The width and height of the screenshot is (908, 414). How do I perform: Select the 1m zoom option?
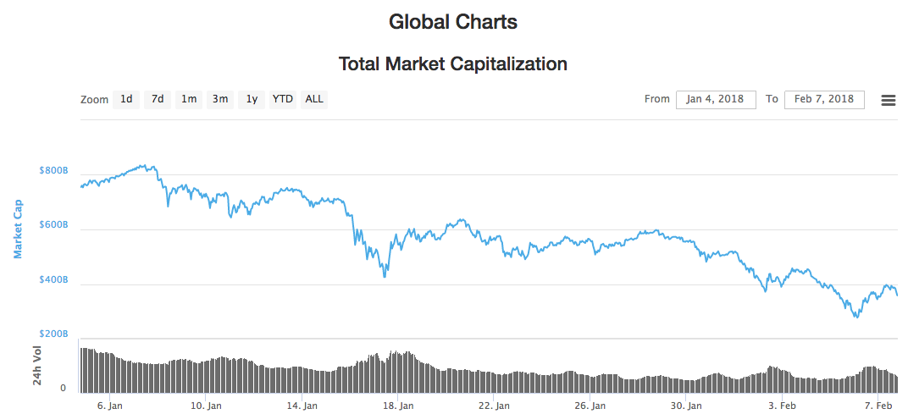coord(189,99)
